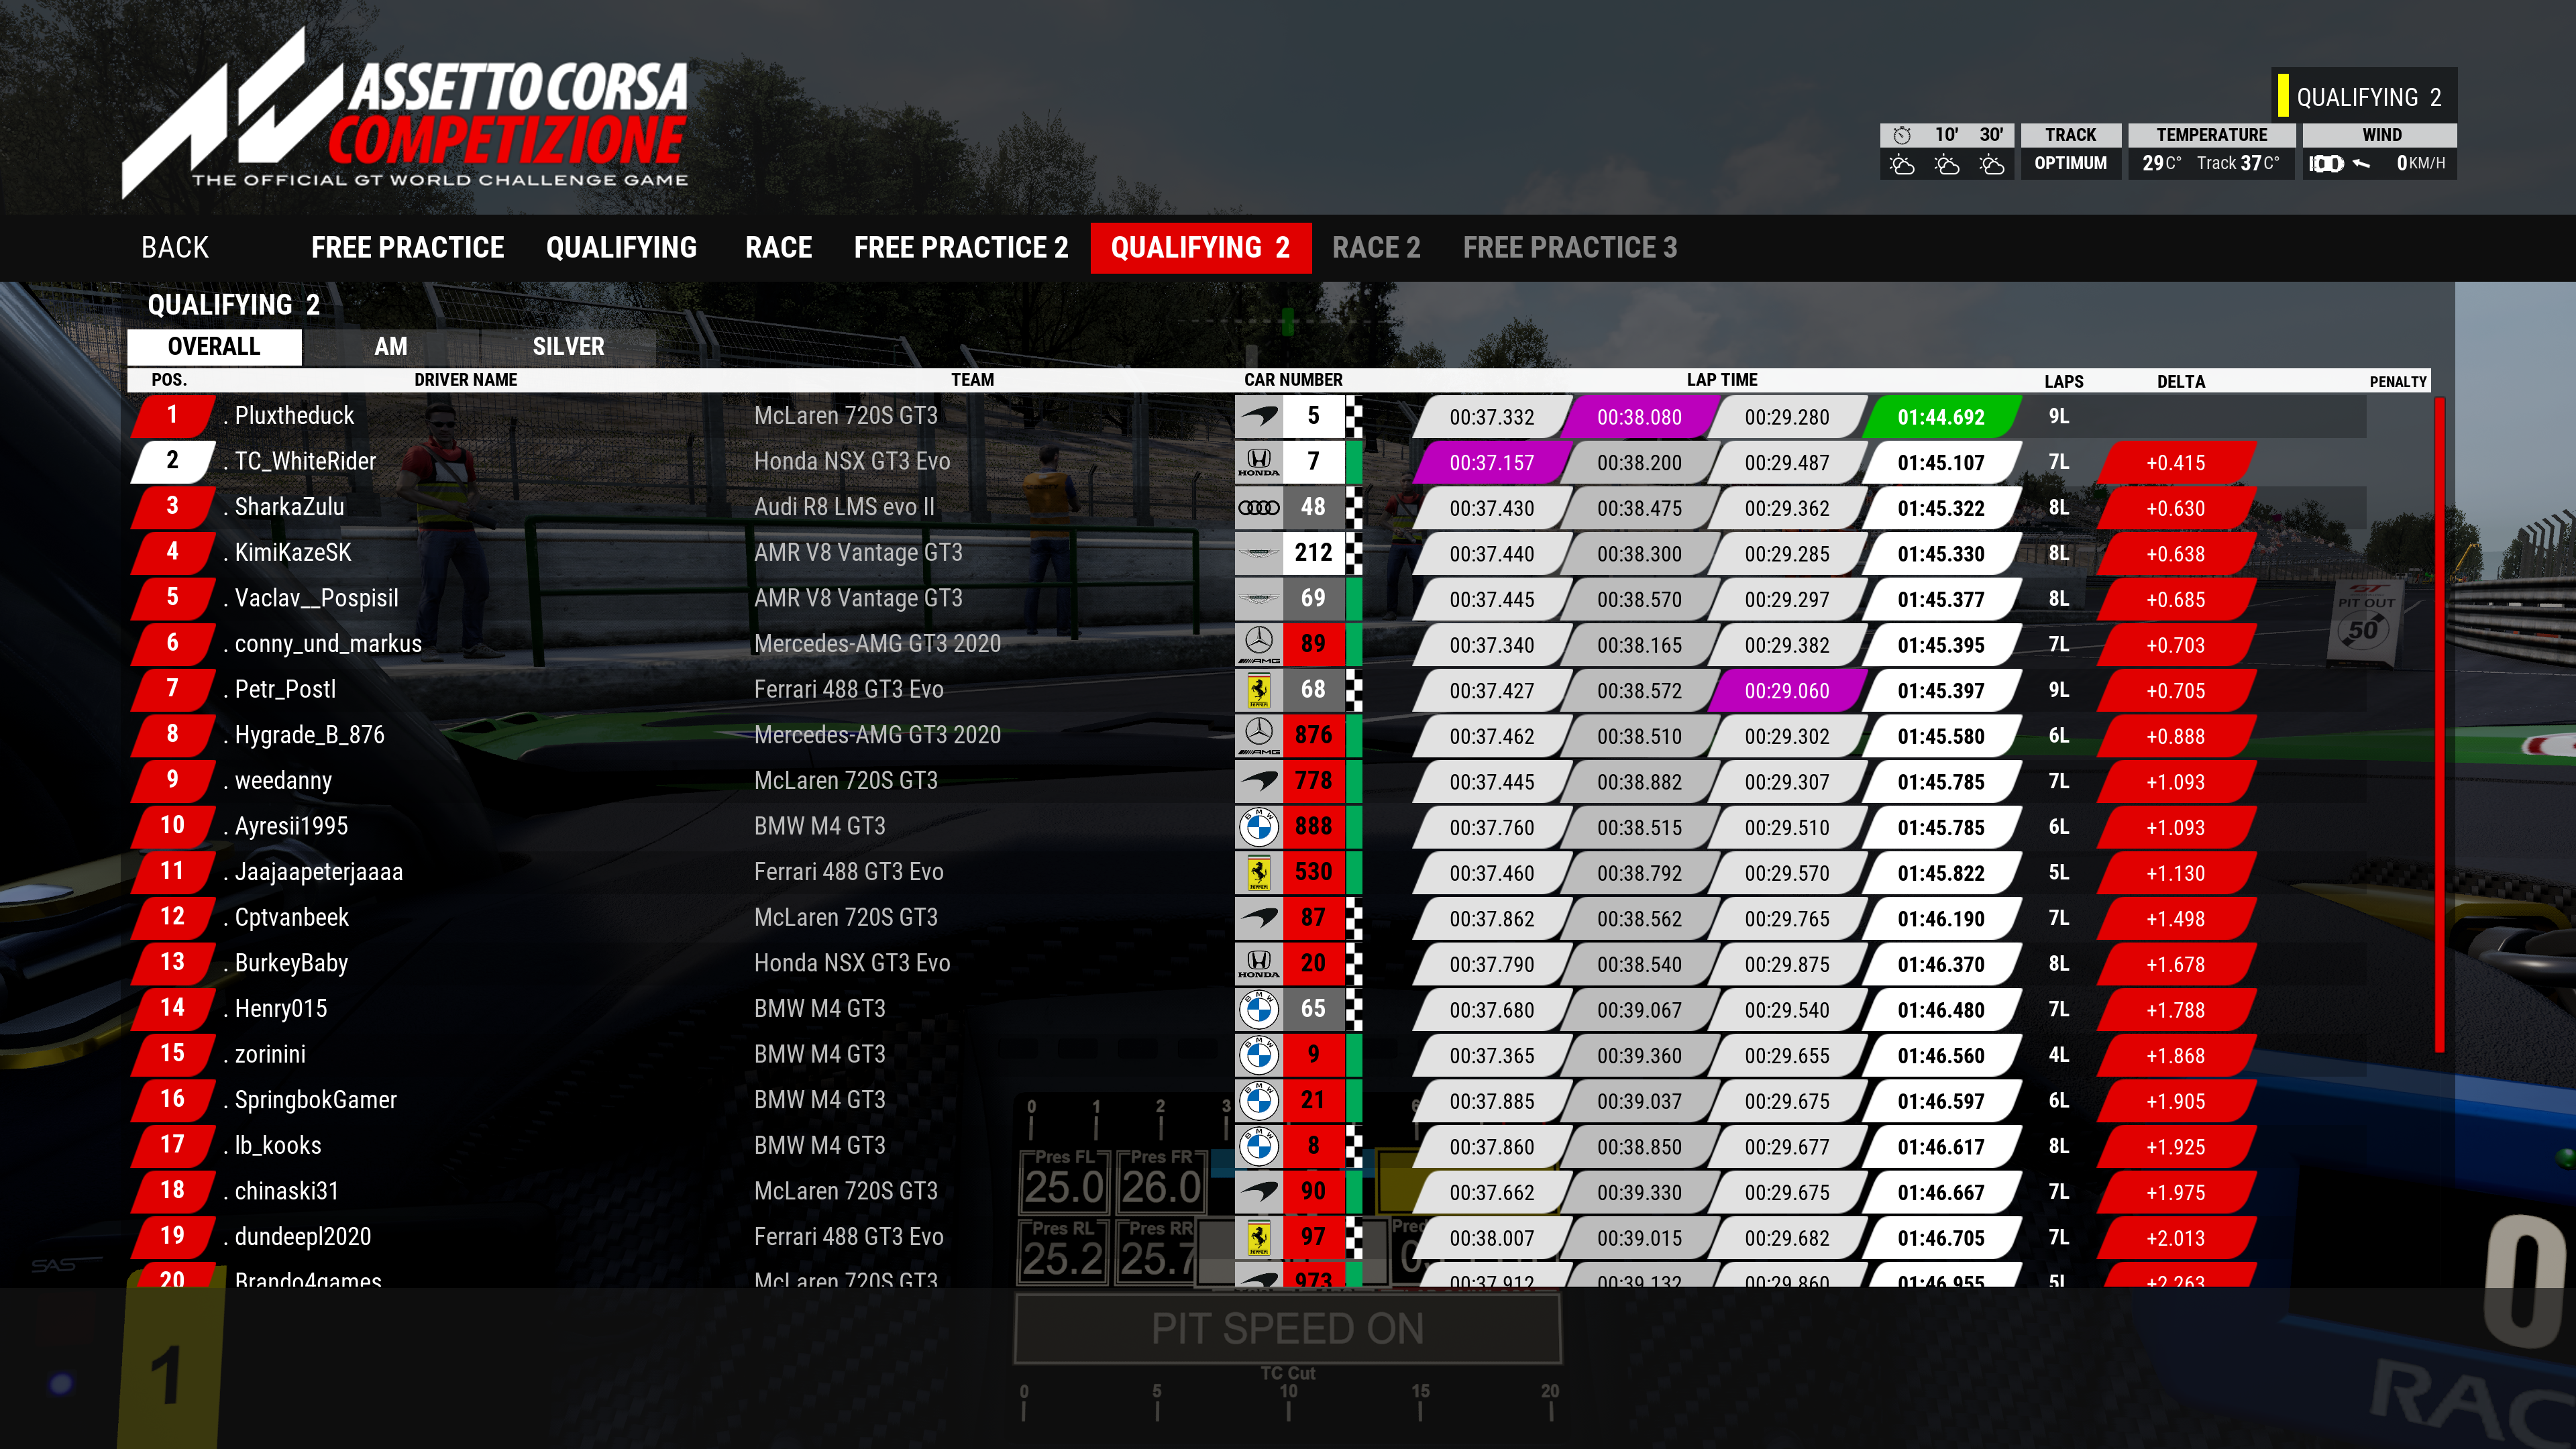Click purple sector time 00:29.060

pyautogui.click(x=1786, y=691)
